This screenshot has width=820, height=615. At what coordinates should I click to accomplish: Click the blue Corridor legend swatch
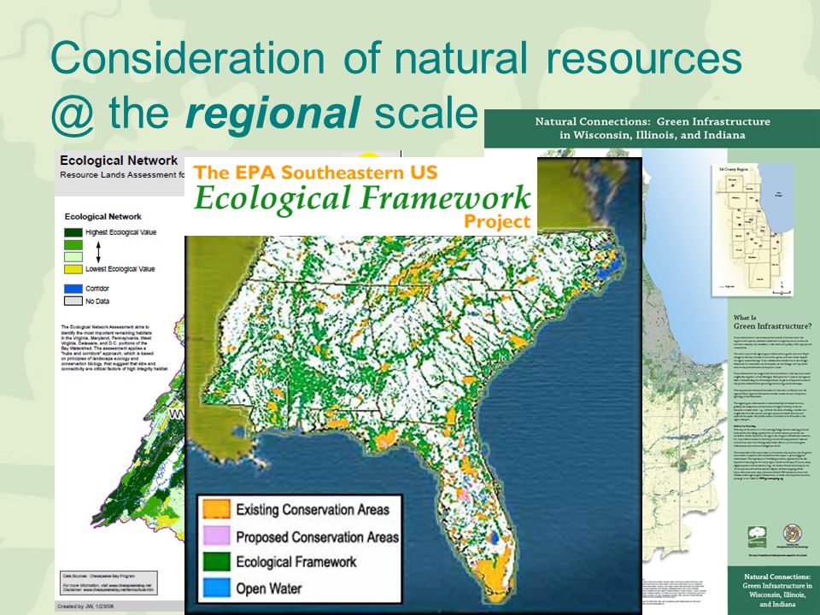coord(73,289)
